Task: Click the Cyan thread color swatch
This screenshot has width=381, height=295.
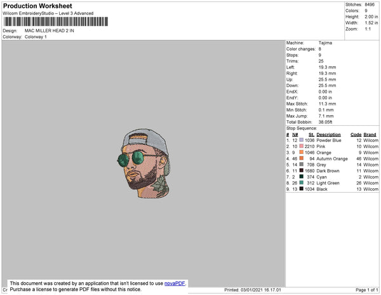Action: point(301,177)
